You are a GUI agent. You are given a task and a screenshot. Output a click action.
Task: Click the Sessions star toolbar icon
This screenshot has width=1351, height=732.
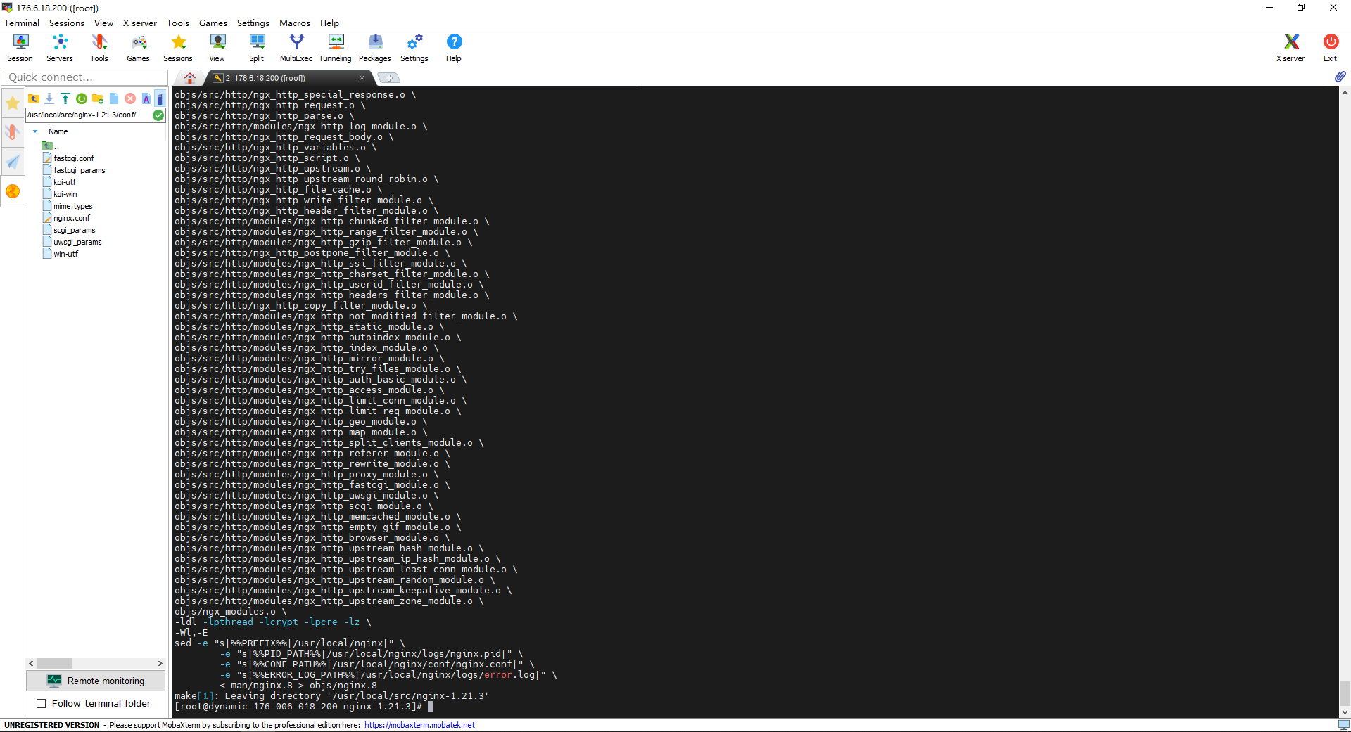[x=178, y=48]
